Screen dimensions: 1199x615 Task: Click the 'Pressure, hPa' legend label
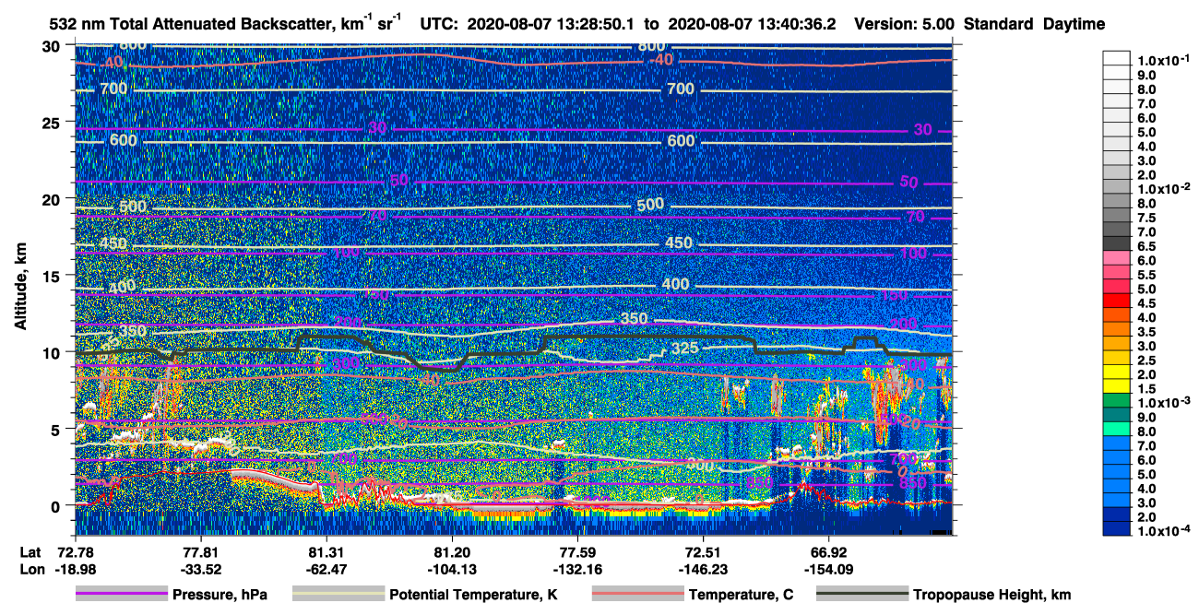220,595
